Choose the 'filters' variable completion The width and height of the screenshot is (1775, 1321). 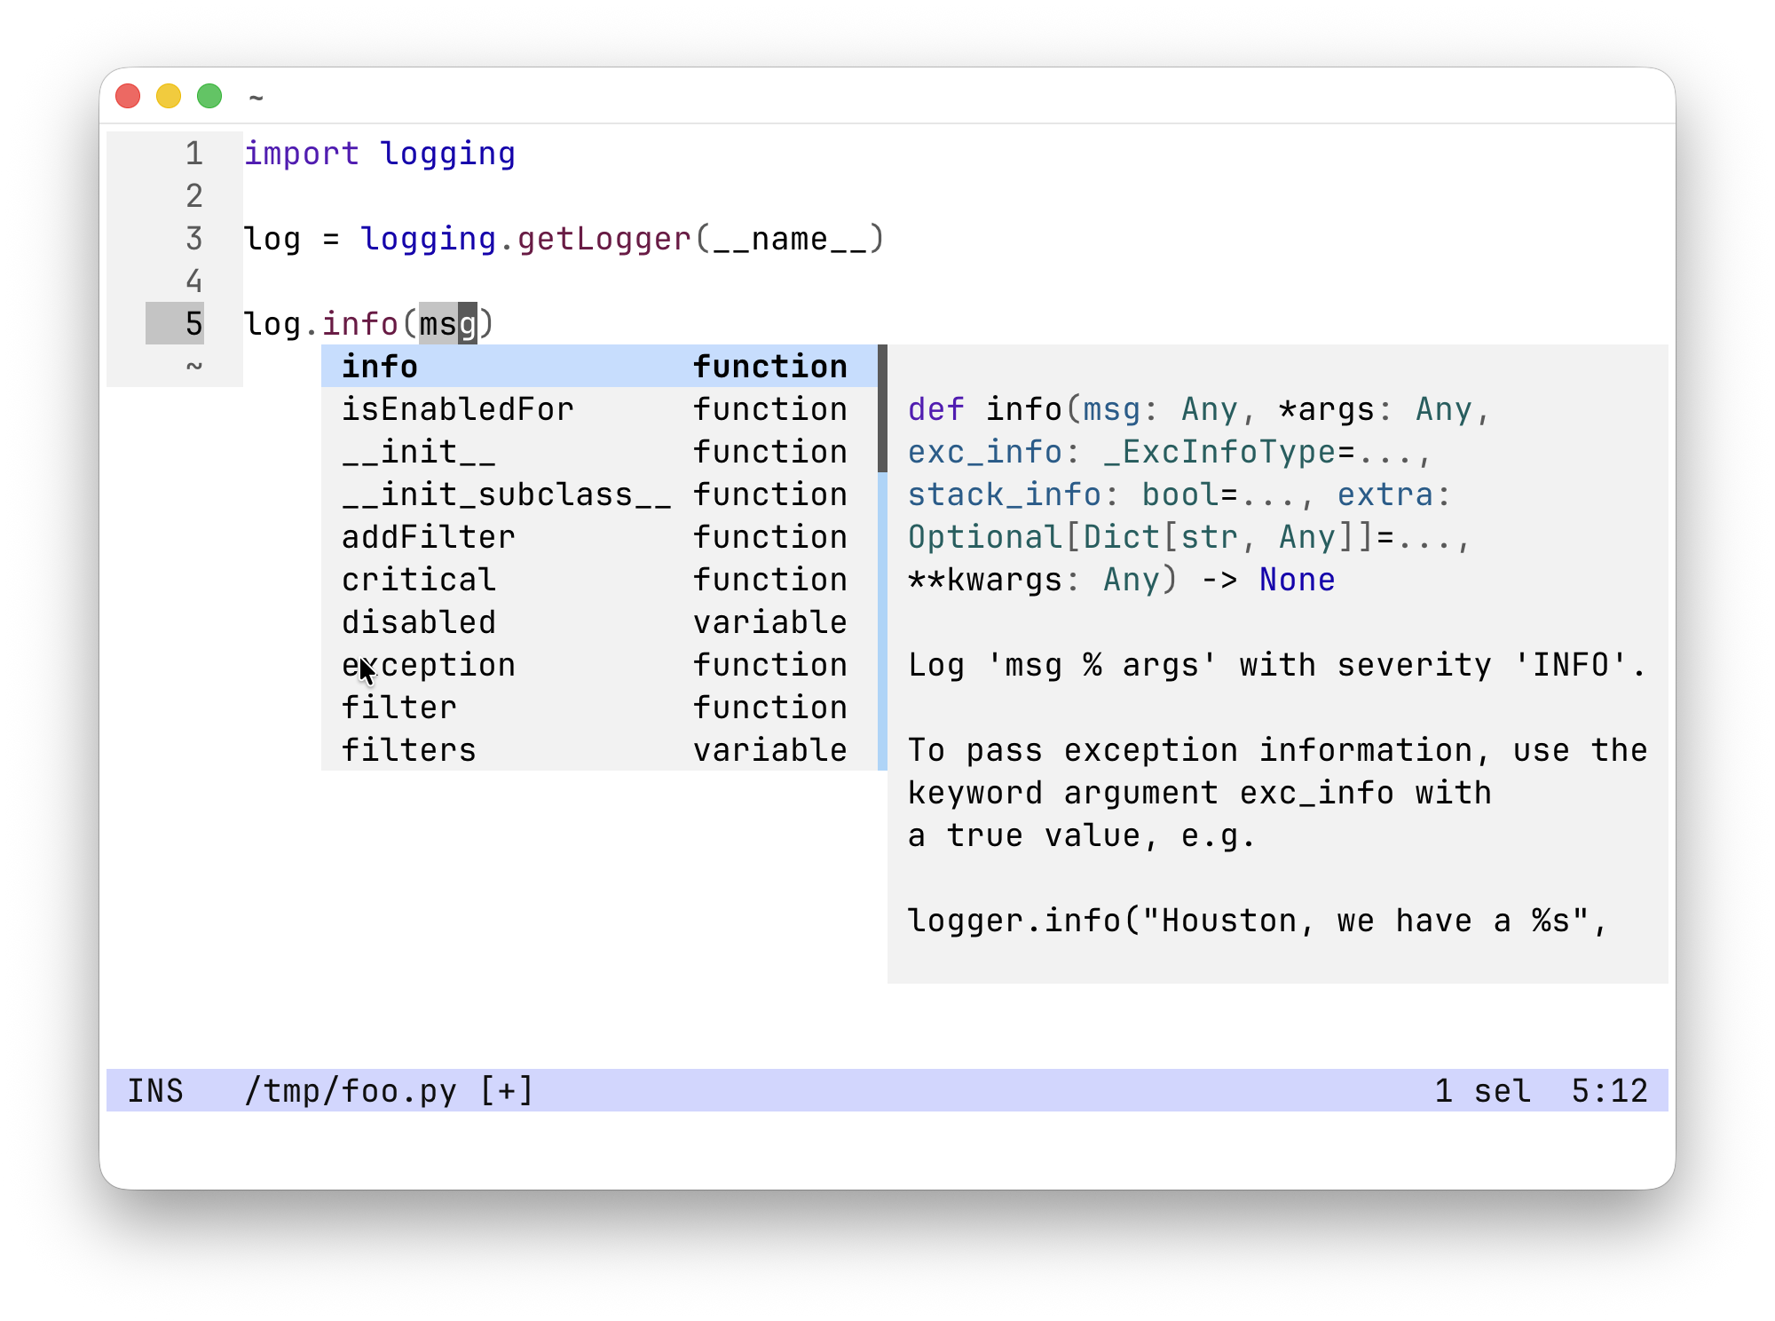408,749
